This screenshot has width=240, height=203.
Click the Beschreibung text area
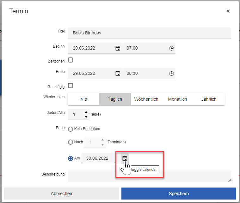pos(150,176)
